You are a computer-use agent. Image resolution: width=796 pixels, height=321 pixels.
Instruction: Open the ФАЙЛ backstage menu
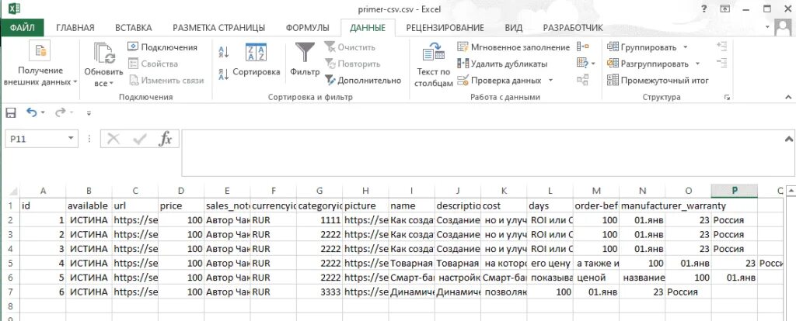23,27
